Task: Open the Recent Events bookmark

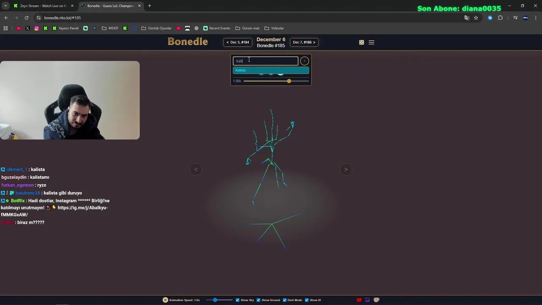Action: (217, 28)
